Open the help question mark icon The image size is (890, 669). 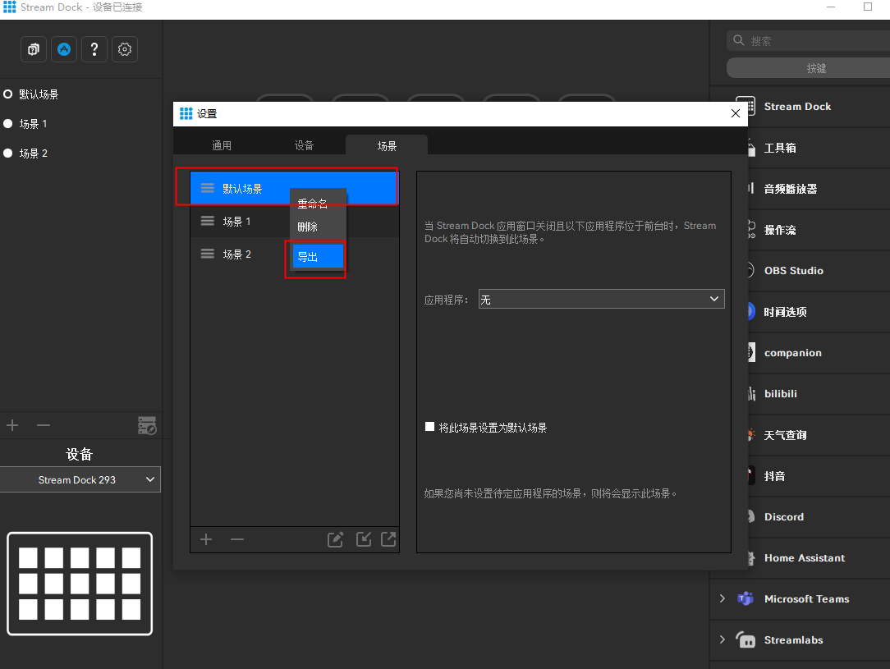click(94, 49)
